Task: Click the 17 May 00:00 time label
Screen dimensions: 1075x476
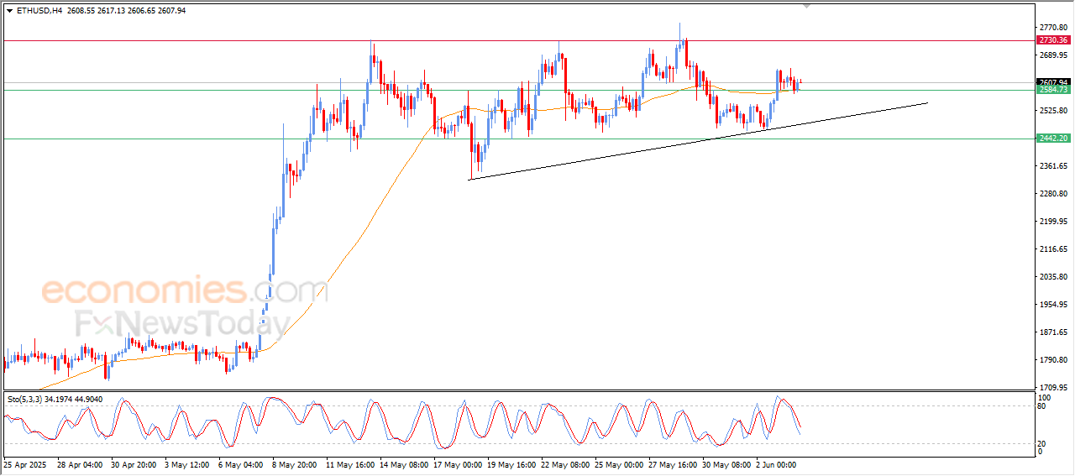Action: click(457, 464)
